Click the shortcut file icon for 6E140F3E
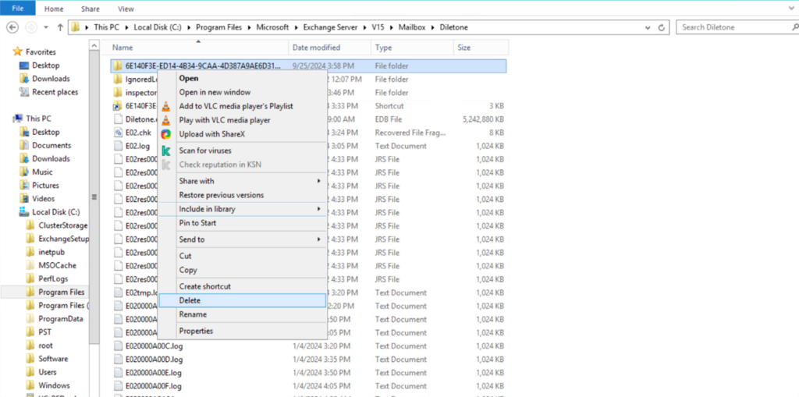The width and height of the screenshot is (799, 397). [118, 106]
